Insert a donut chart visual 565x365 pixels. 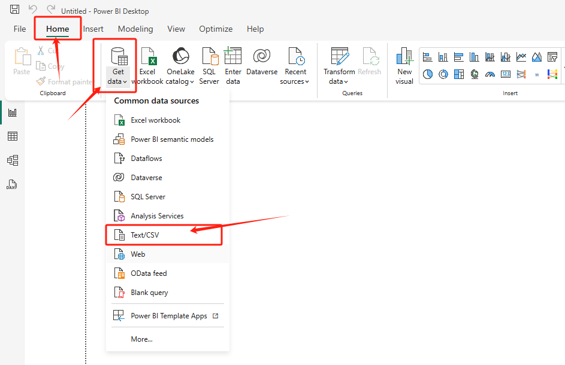coord(443,74)
